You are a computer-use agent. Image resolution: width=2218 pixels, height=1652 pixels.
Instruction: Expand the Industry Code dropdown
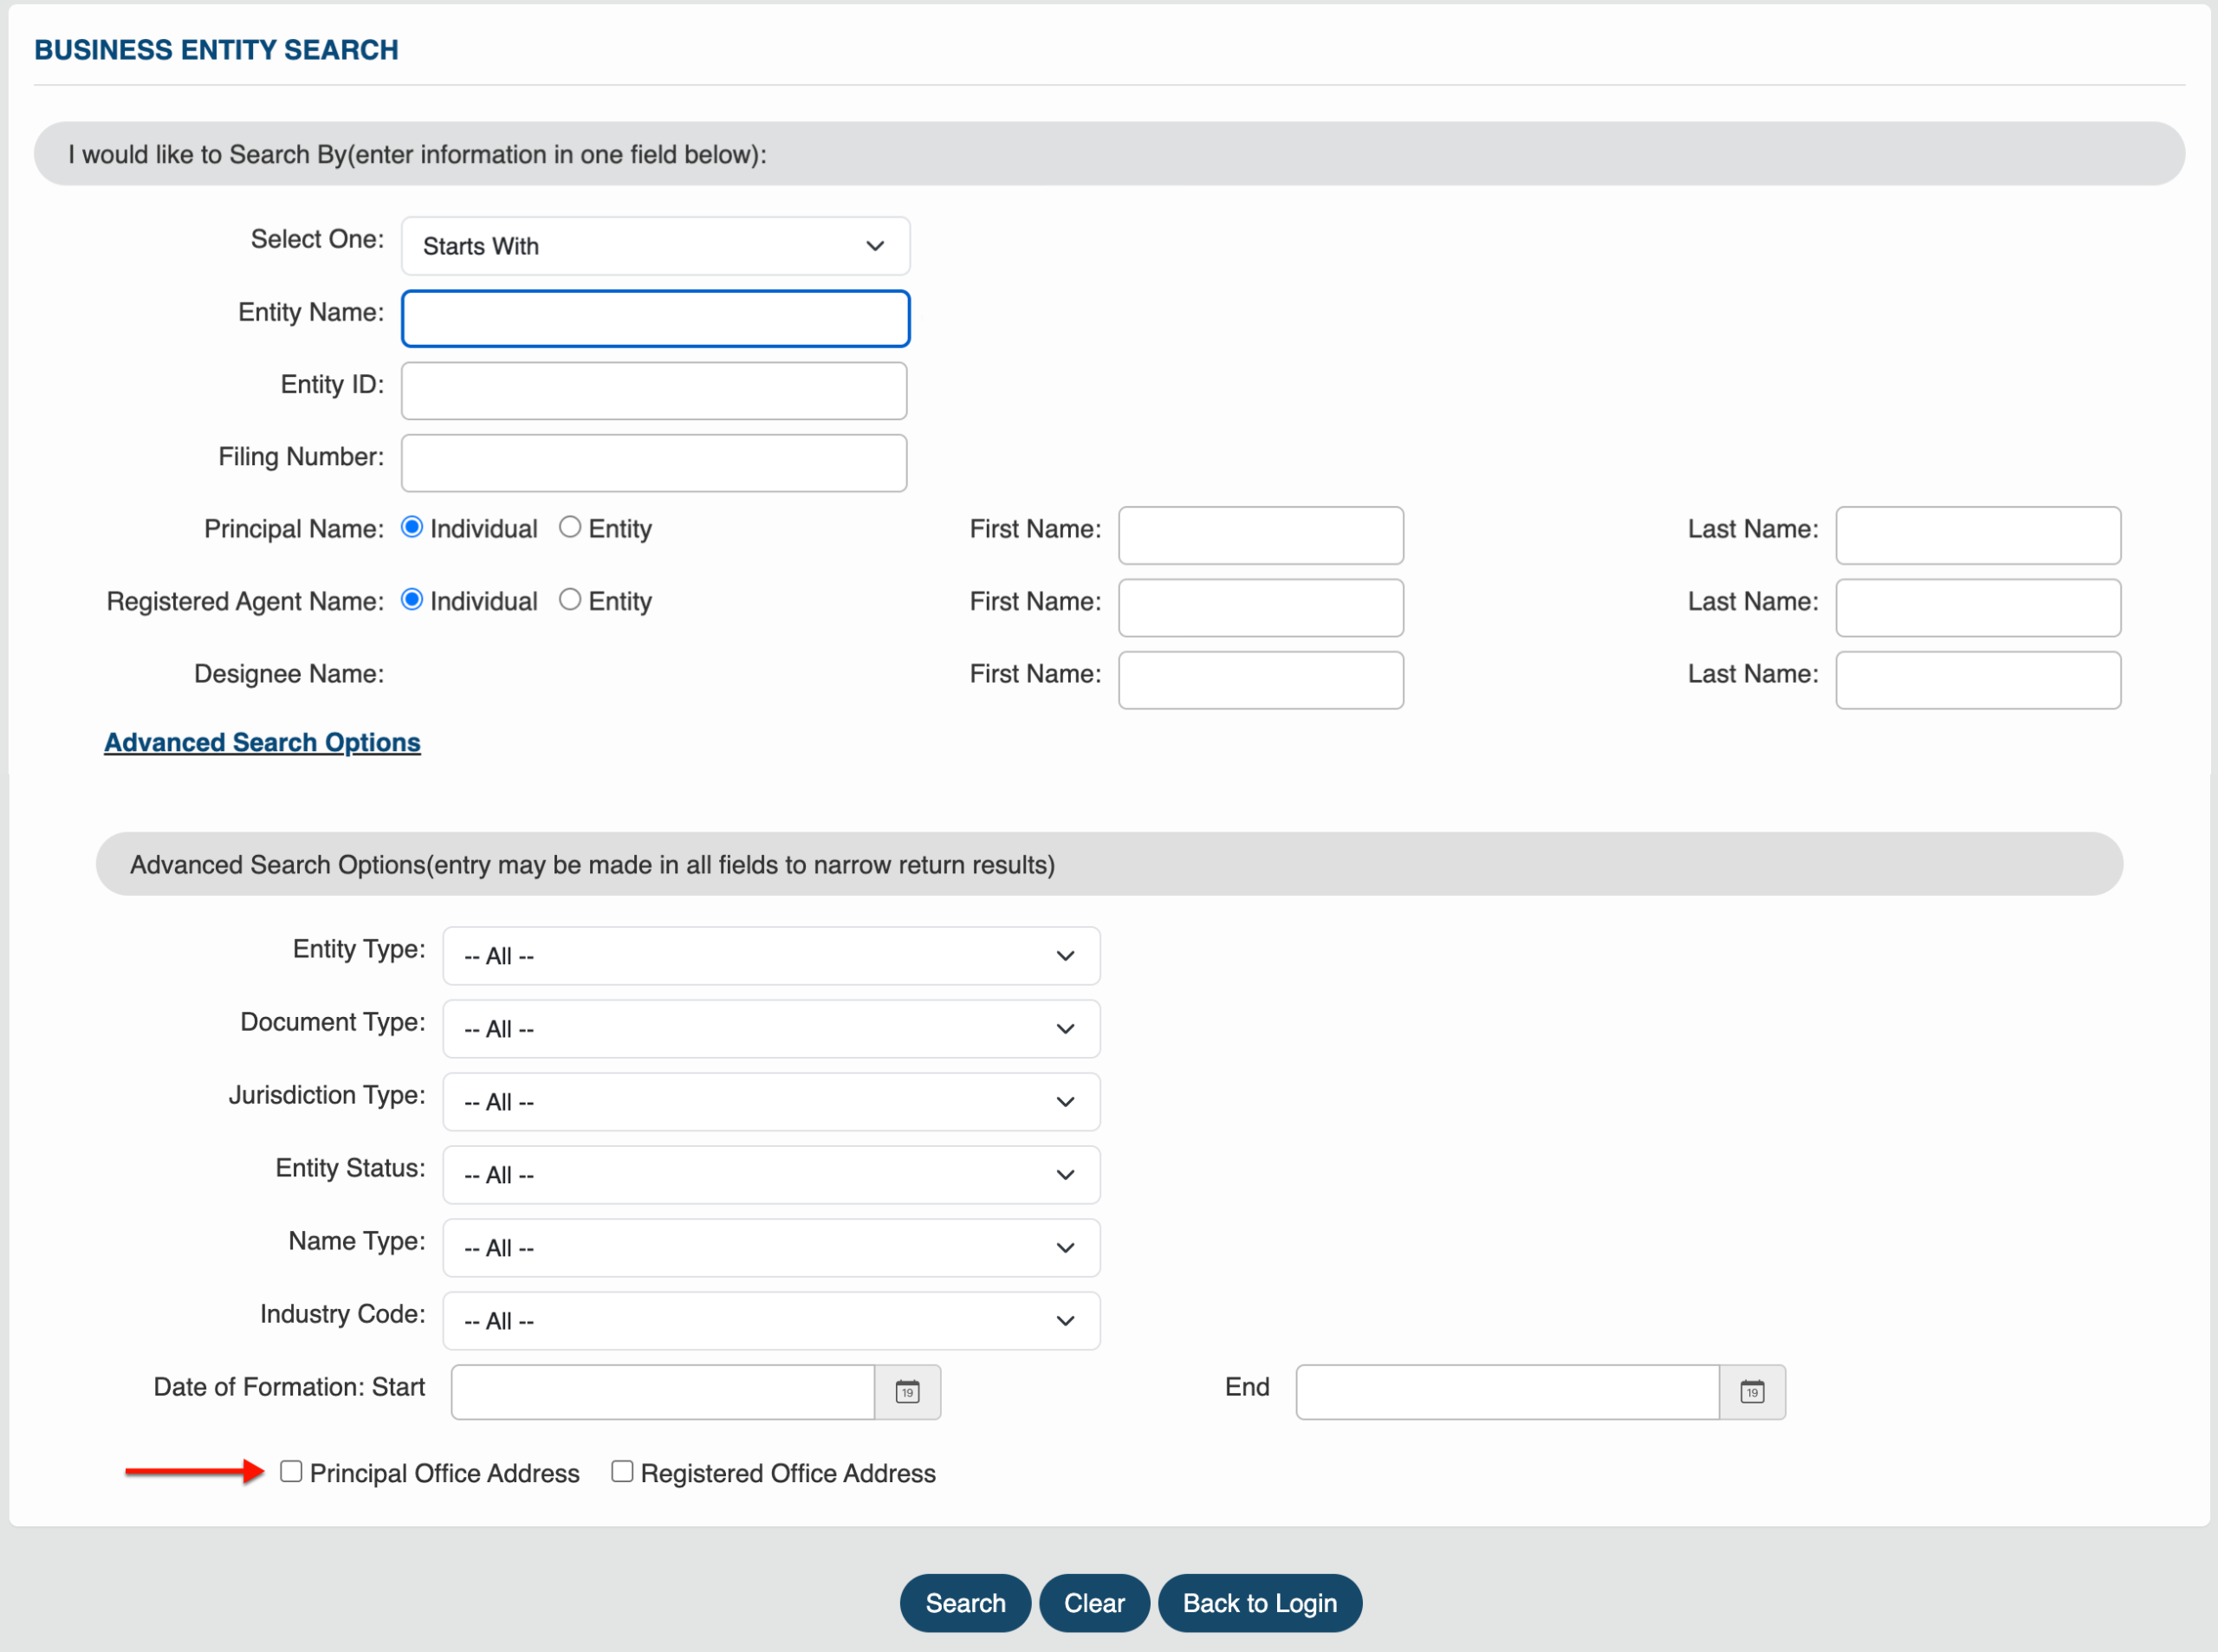pyautogui.click(x=771, y=1321)
